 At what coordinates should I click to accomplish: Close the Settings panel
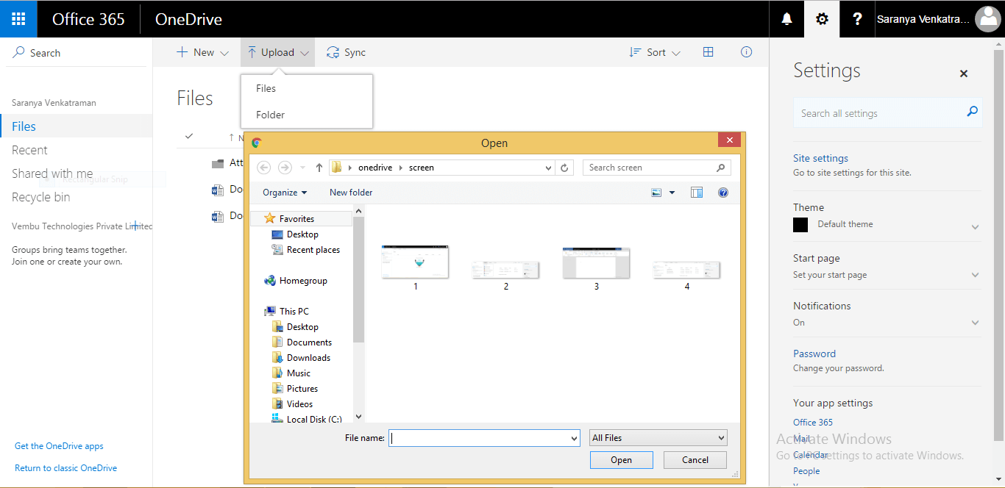point(964,73)
